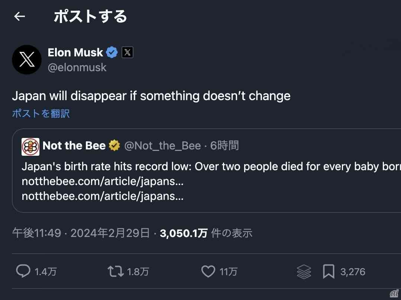401x300 pixels.
Task: Select the @elonmusk username handle
Action: pos(77,67)
